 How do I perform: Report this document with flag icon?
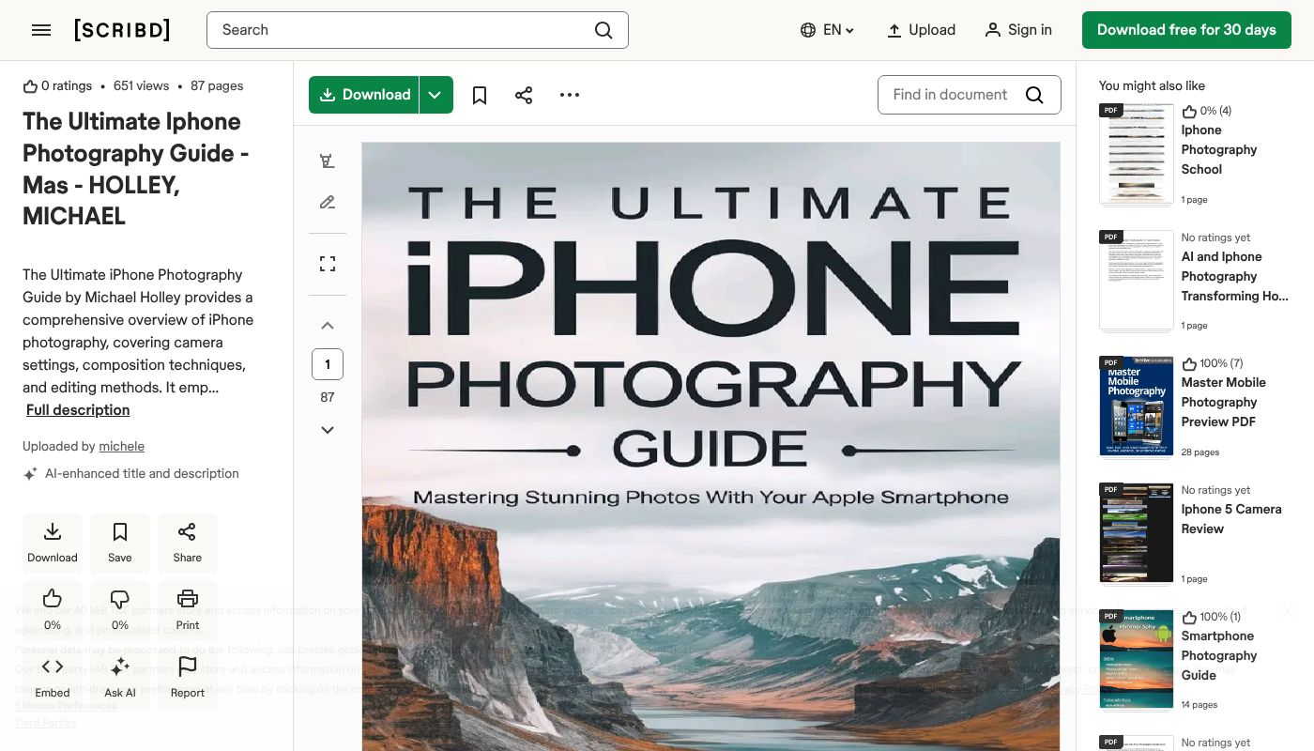[188, 678]
